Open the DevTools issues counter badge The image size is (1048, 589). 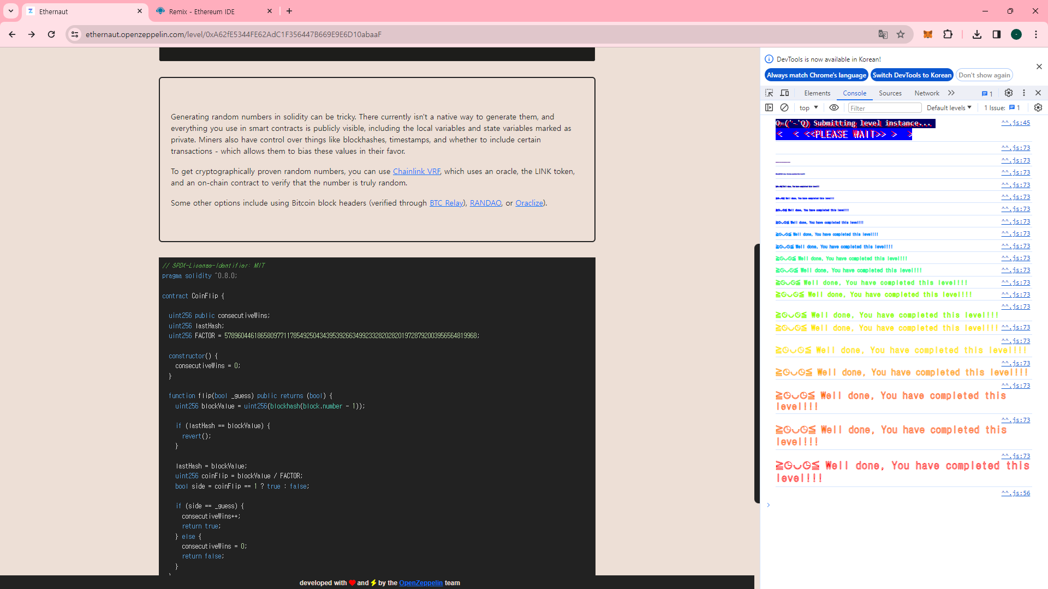point(987,93)
